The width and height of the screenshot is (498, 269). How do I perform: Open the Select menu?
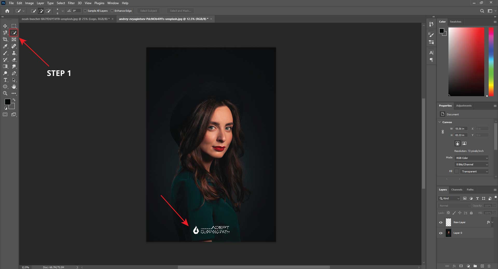click(x=61, y=3)
